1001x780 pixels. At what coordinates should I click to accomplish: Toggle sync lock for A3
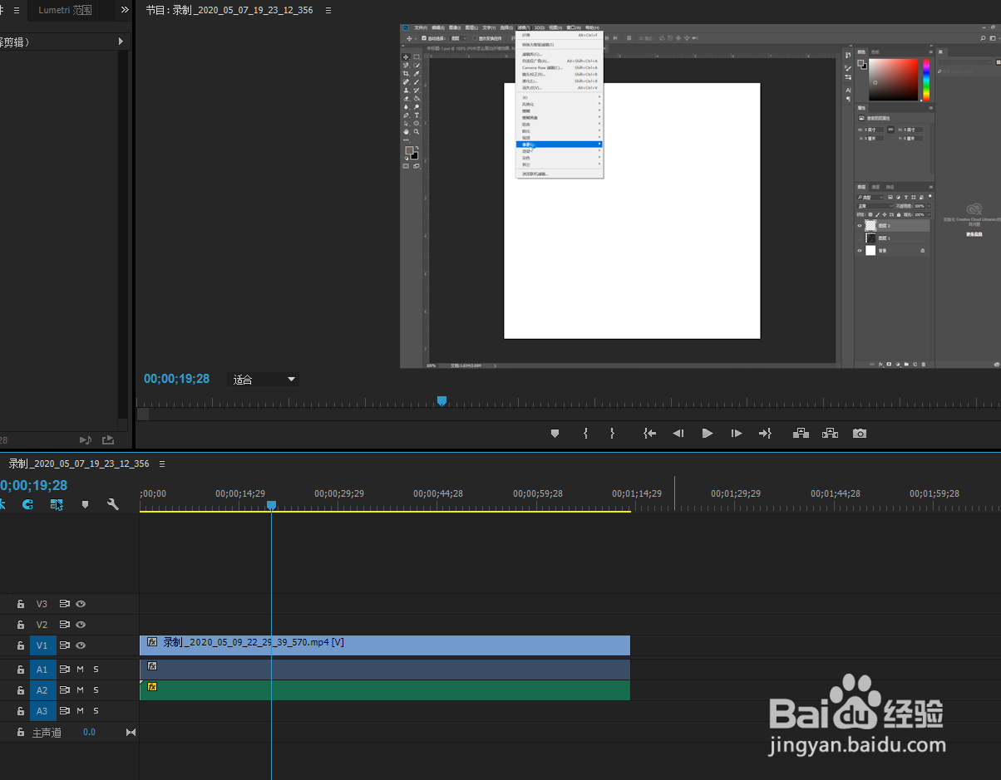[65, 711]
